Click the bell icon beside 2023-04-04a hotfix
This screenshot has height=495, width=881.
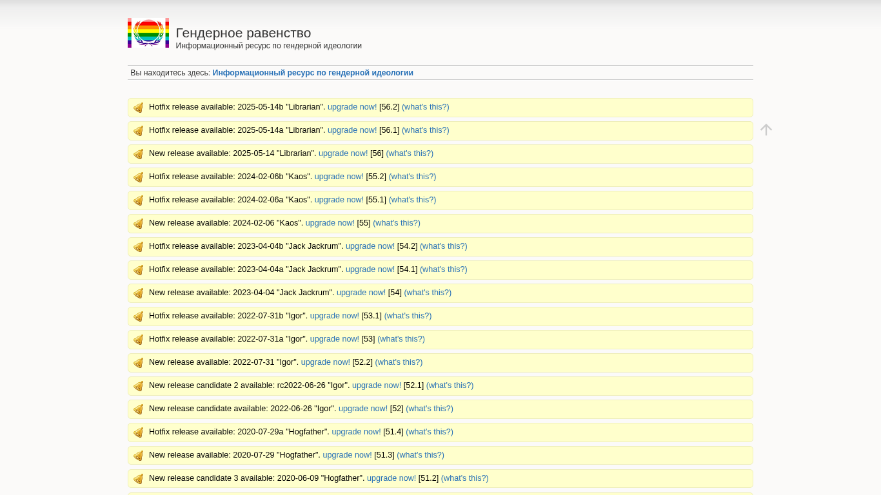pos(139,270)
